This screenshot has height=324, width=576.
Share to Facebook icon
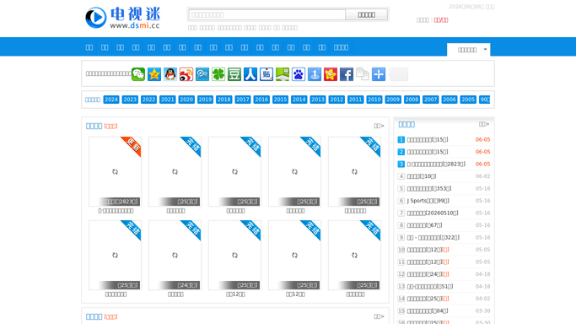click(347, 74)
